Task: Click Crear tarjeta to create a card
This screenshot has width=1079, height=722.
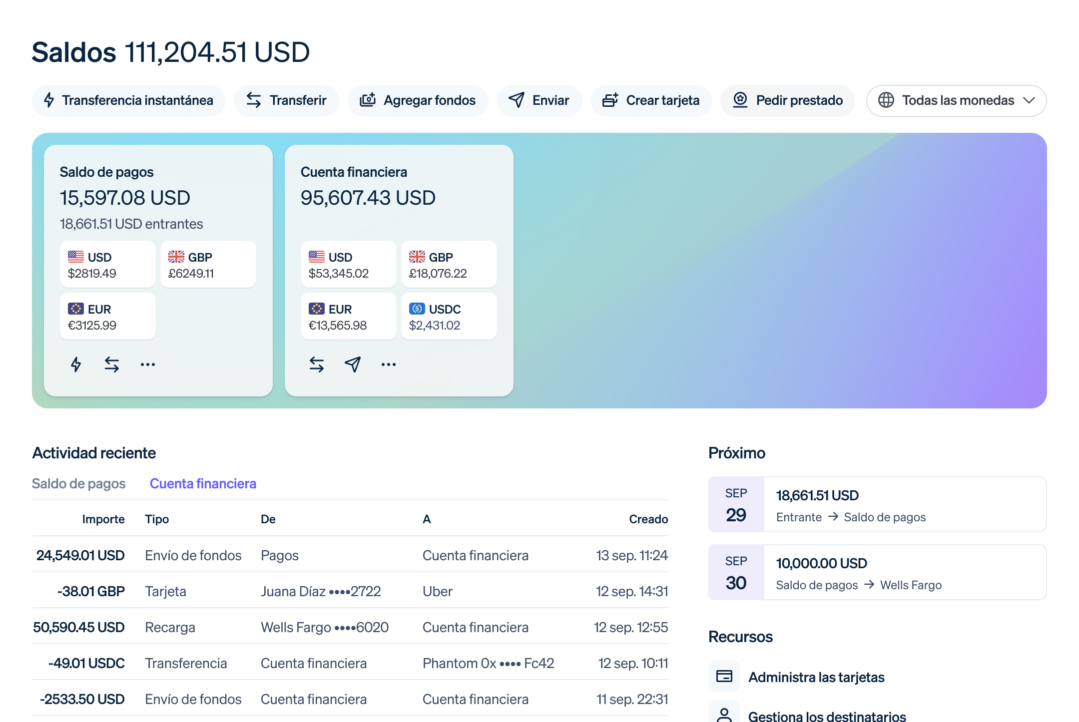Action: click(651, 100)
